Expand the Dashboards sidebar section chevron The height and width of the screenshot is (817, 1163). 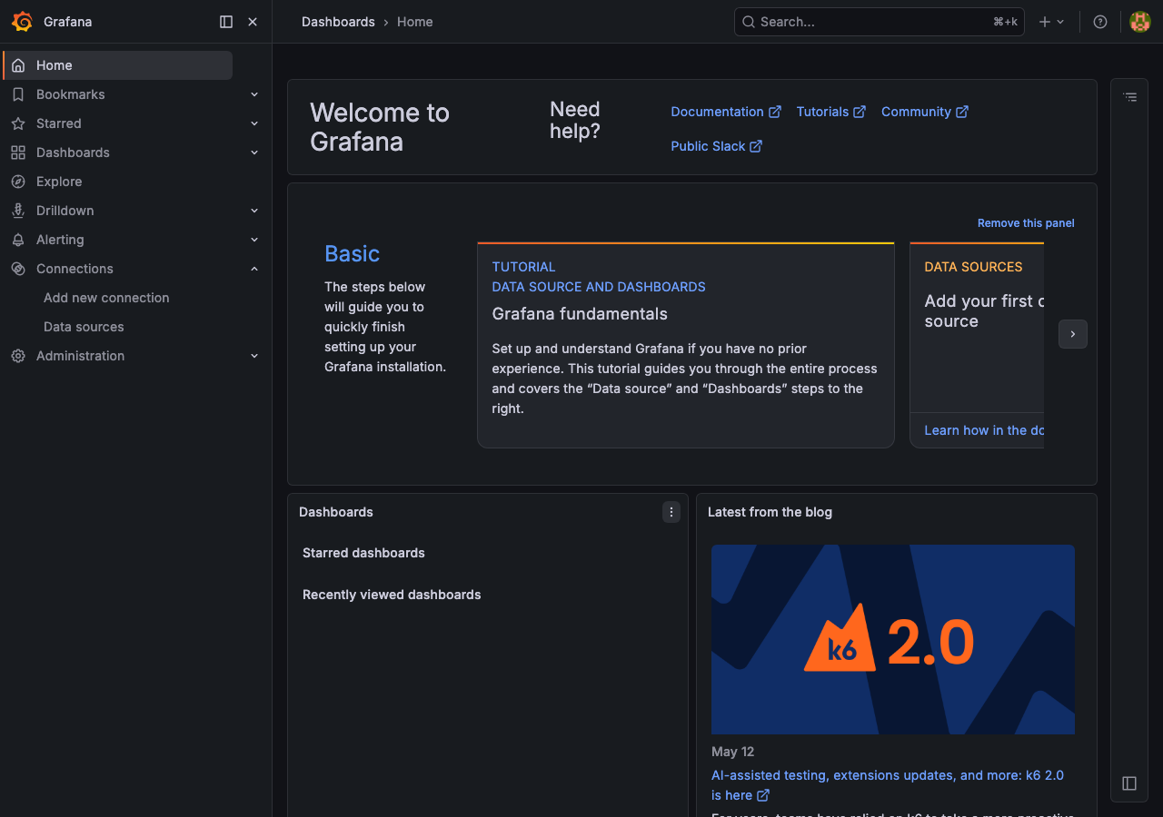click(254, 153)
